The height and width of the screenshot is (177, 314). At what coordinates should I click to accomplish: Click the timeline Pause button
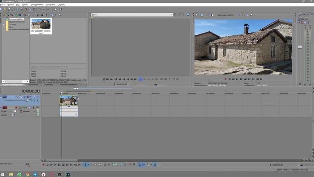pyautogui.click(x=59, y=165)
